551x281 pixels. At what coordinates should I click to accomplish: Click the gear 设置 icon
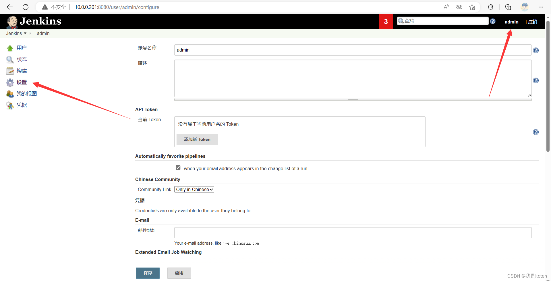pyautogui.click(x=10, y=82)
